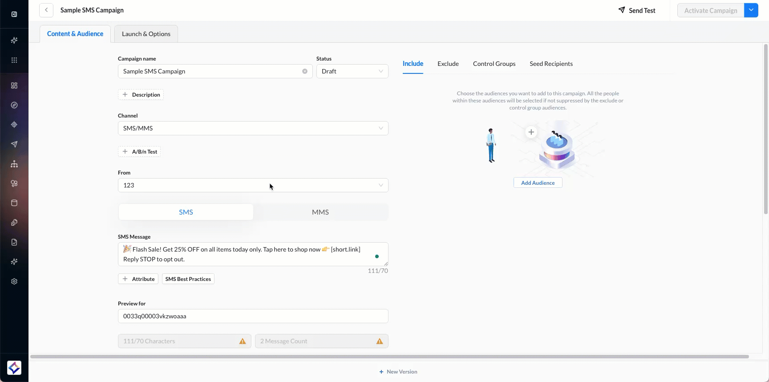Viewport: 769px width, 382px height.
Task: Click the Send Test button
Action: point(637,10)
